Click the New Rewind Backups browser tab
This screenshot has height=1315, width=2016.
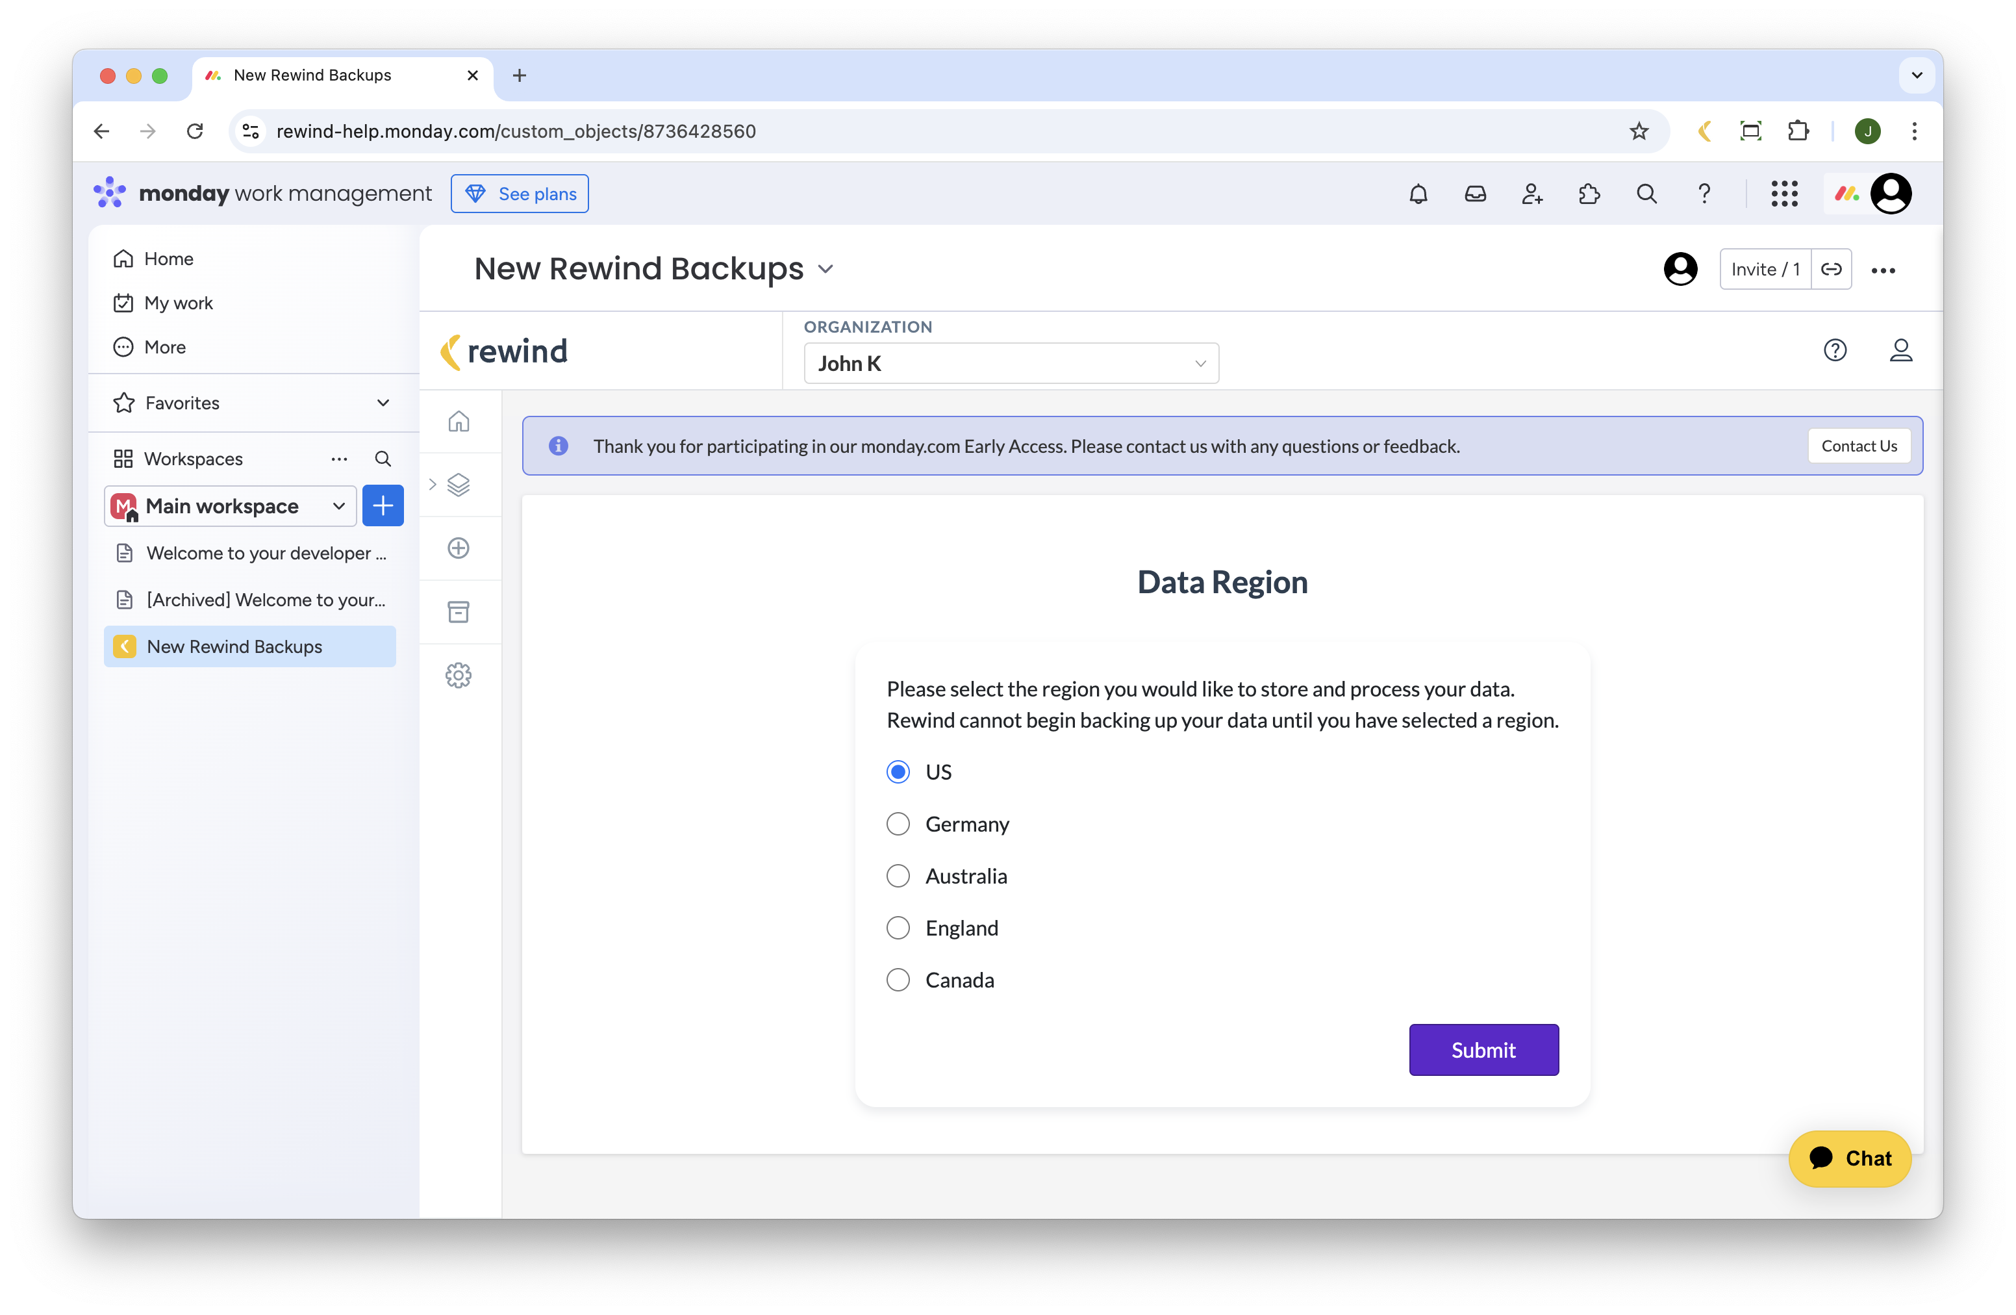(342, 75)
